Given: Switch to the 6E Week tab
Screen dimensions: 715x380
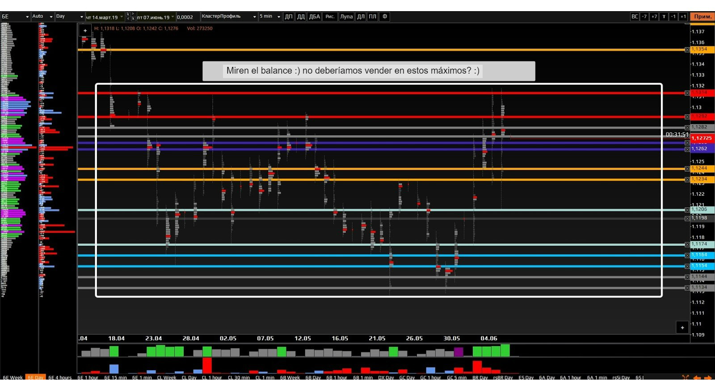Looking at the screenshot, I should tap(13, 377).
